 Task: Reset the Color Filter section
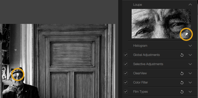(182, 82)
